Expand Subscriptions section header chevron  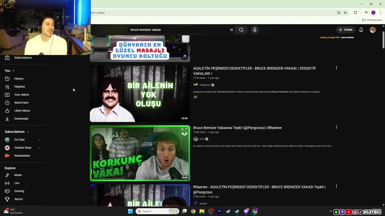click(28, 132)
